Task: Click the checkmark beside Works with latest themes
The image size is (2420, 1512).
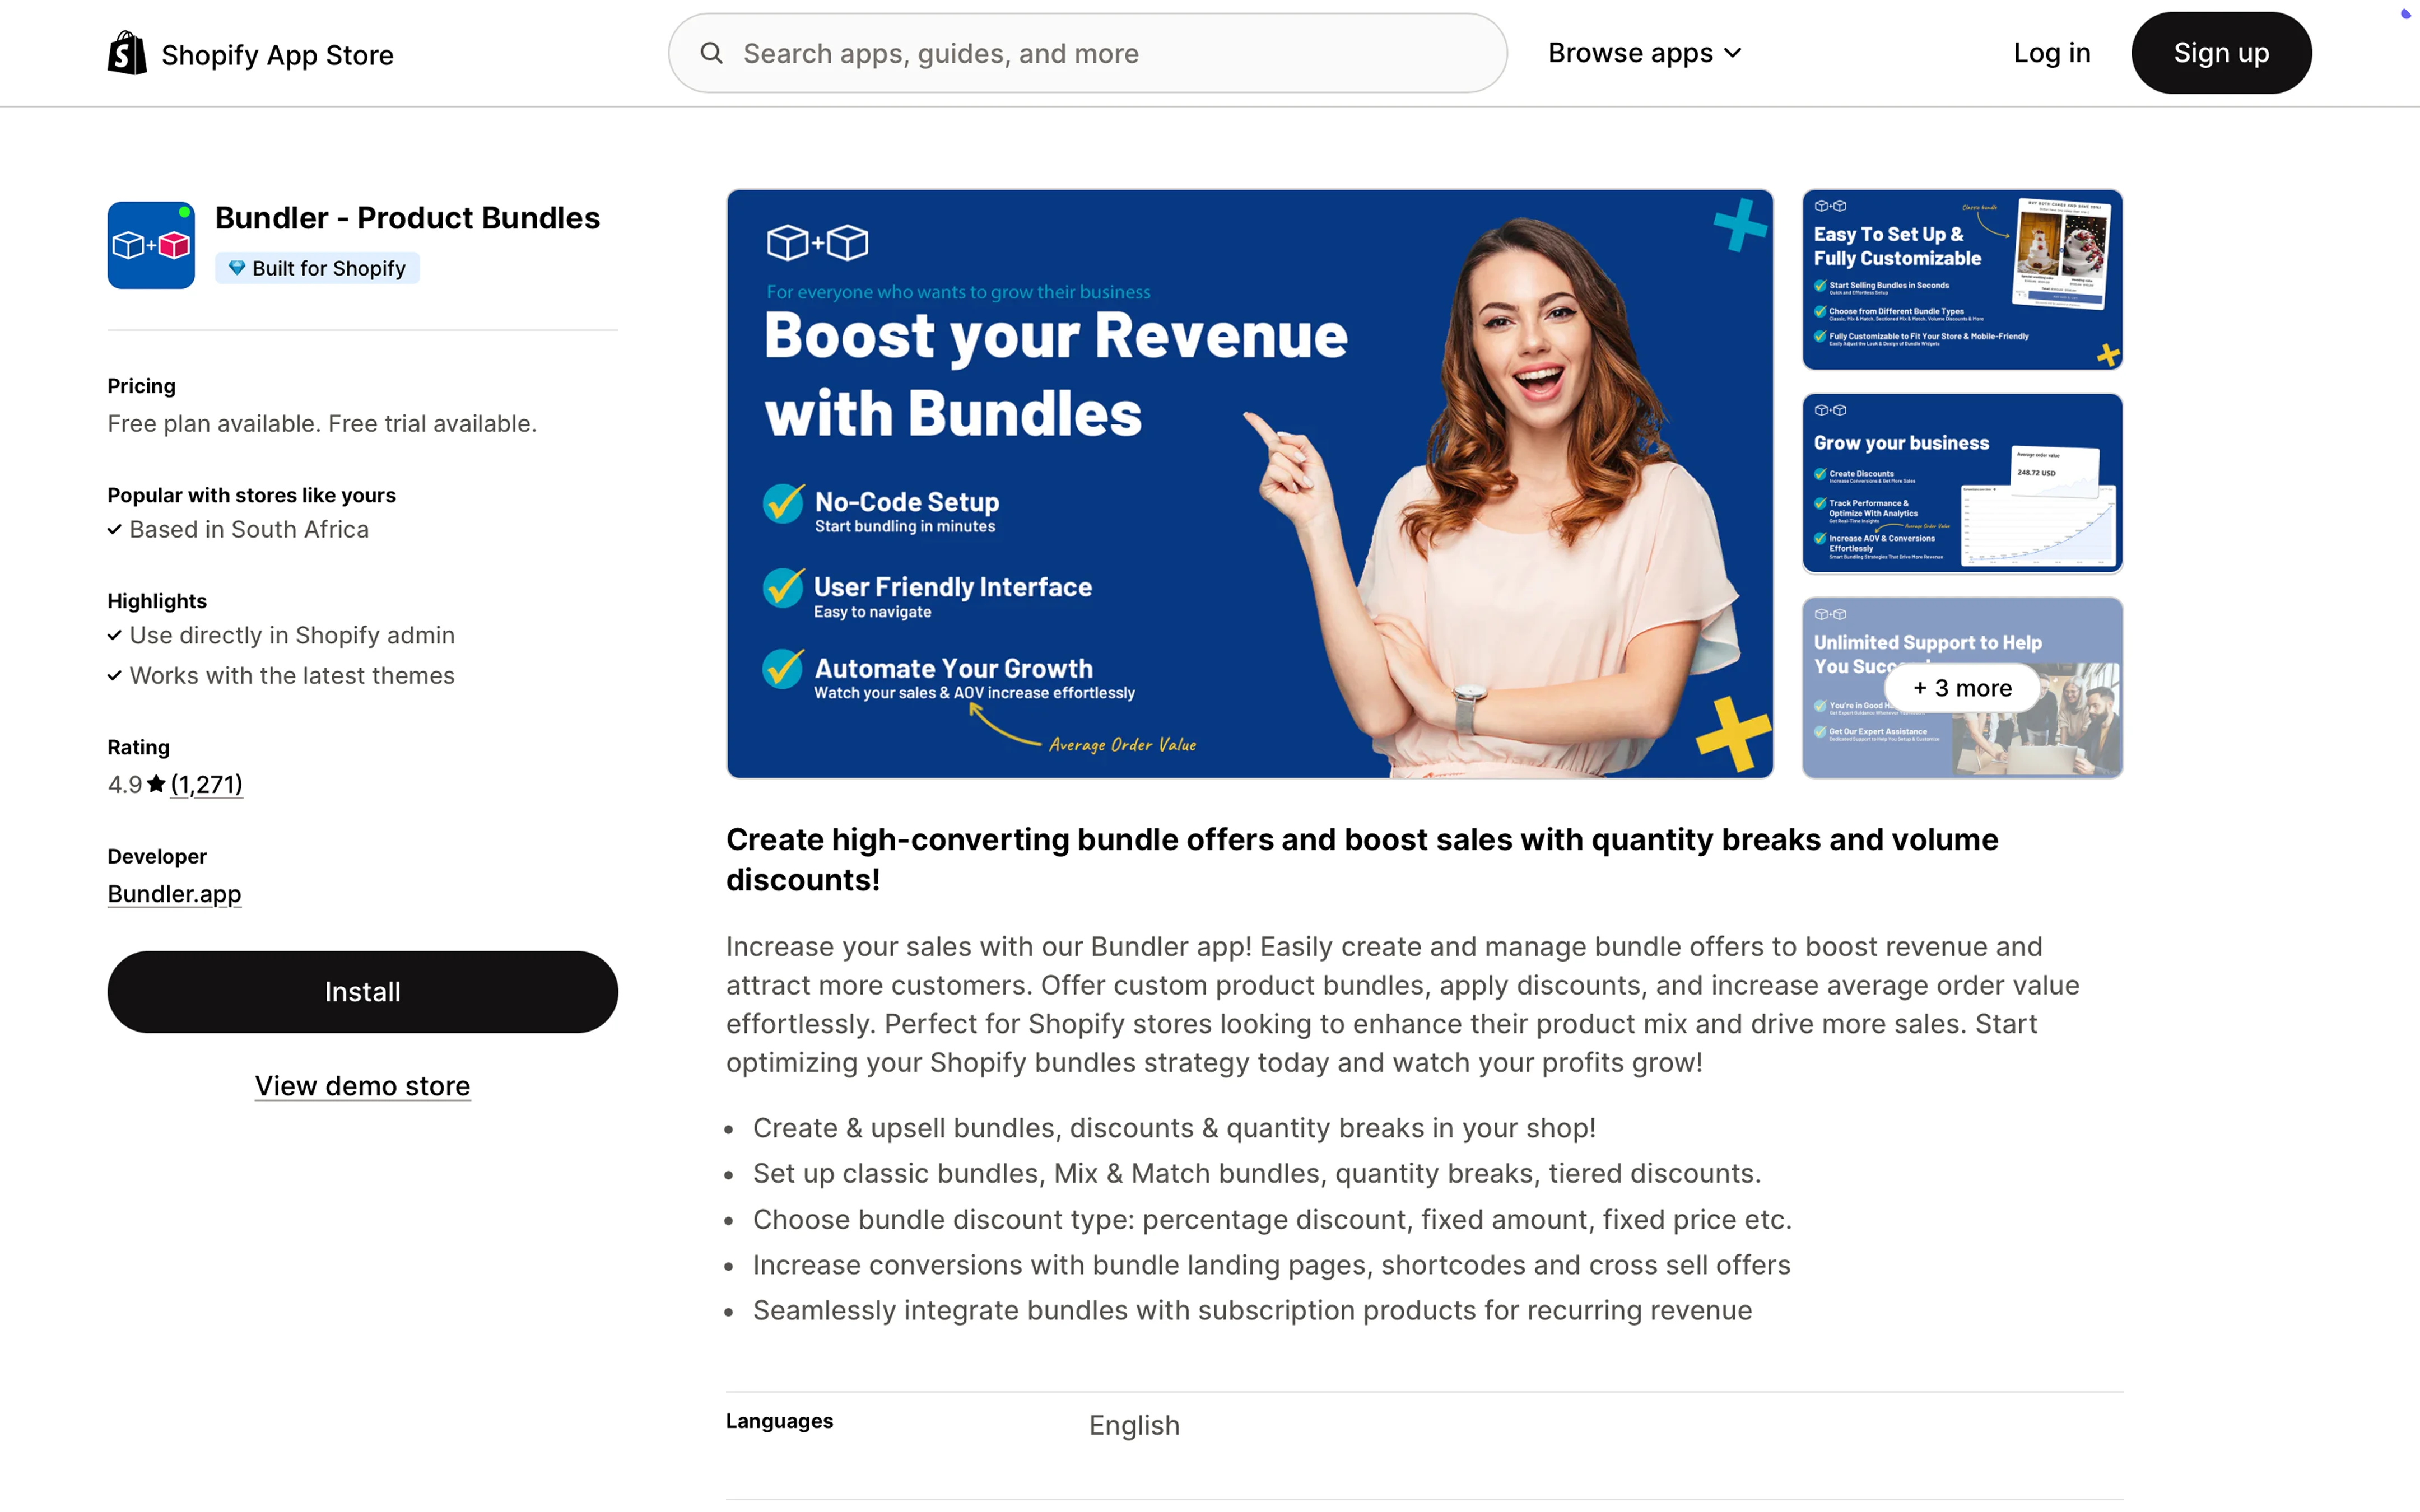Action: 115,676
